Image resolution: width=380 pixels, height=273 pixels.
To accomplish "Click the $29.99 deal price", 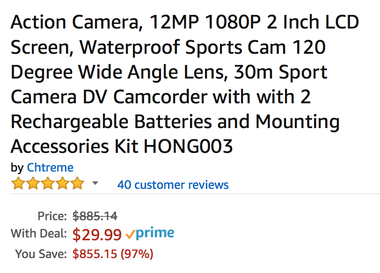I will (x=97, y=235).
